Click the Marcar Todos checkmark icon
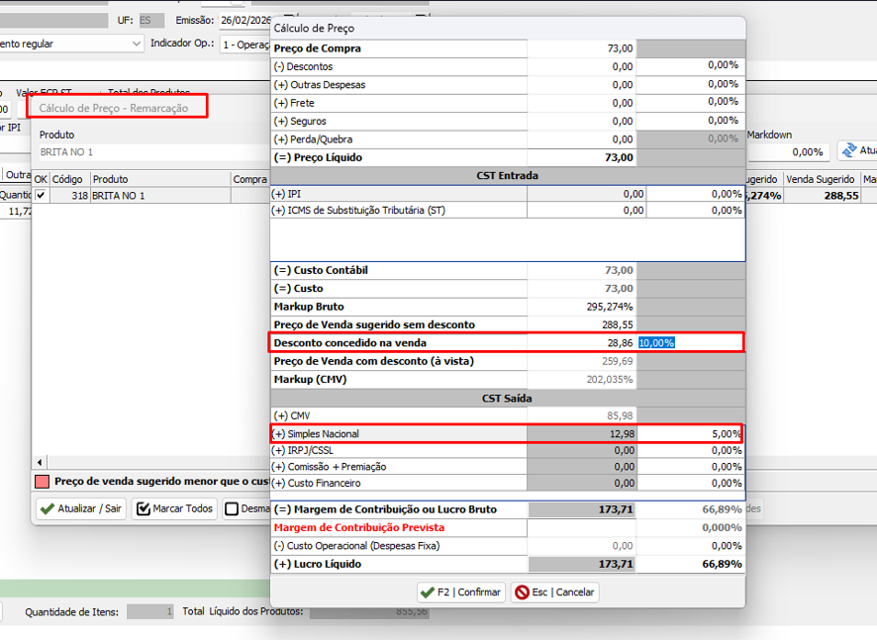 (x=143, y=509)
